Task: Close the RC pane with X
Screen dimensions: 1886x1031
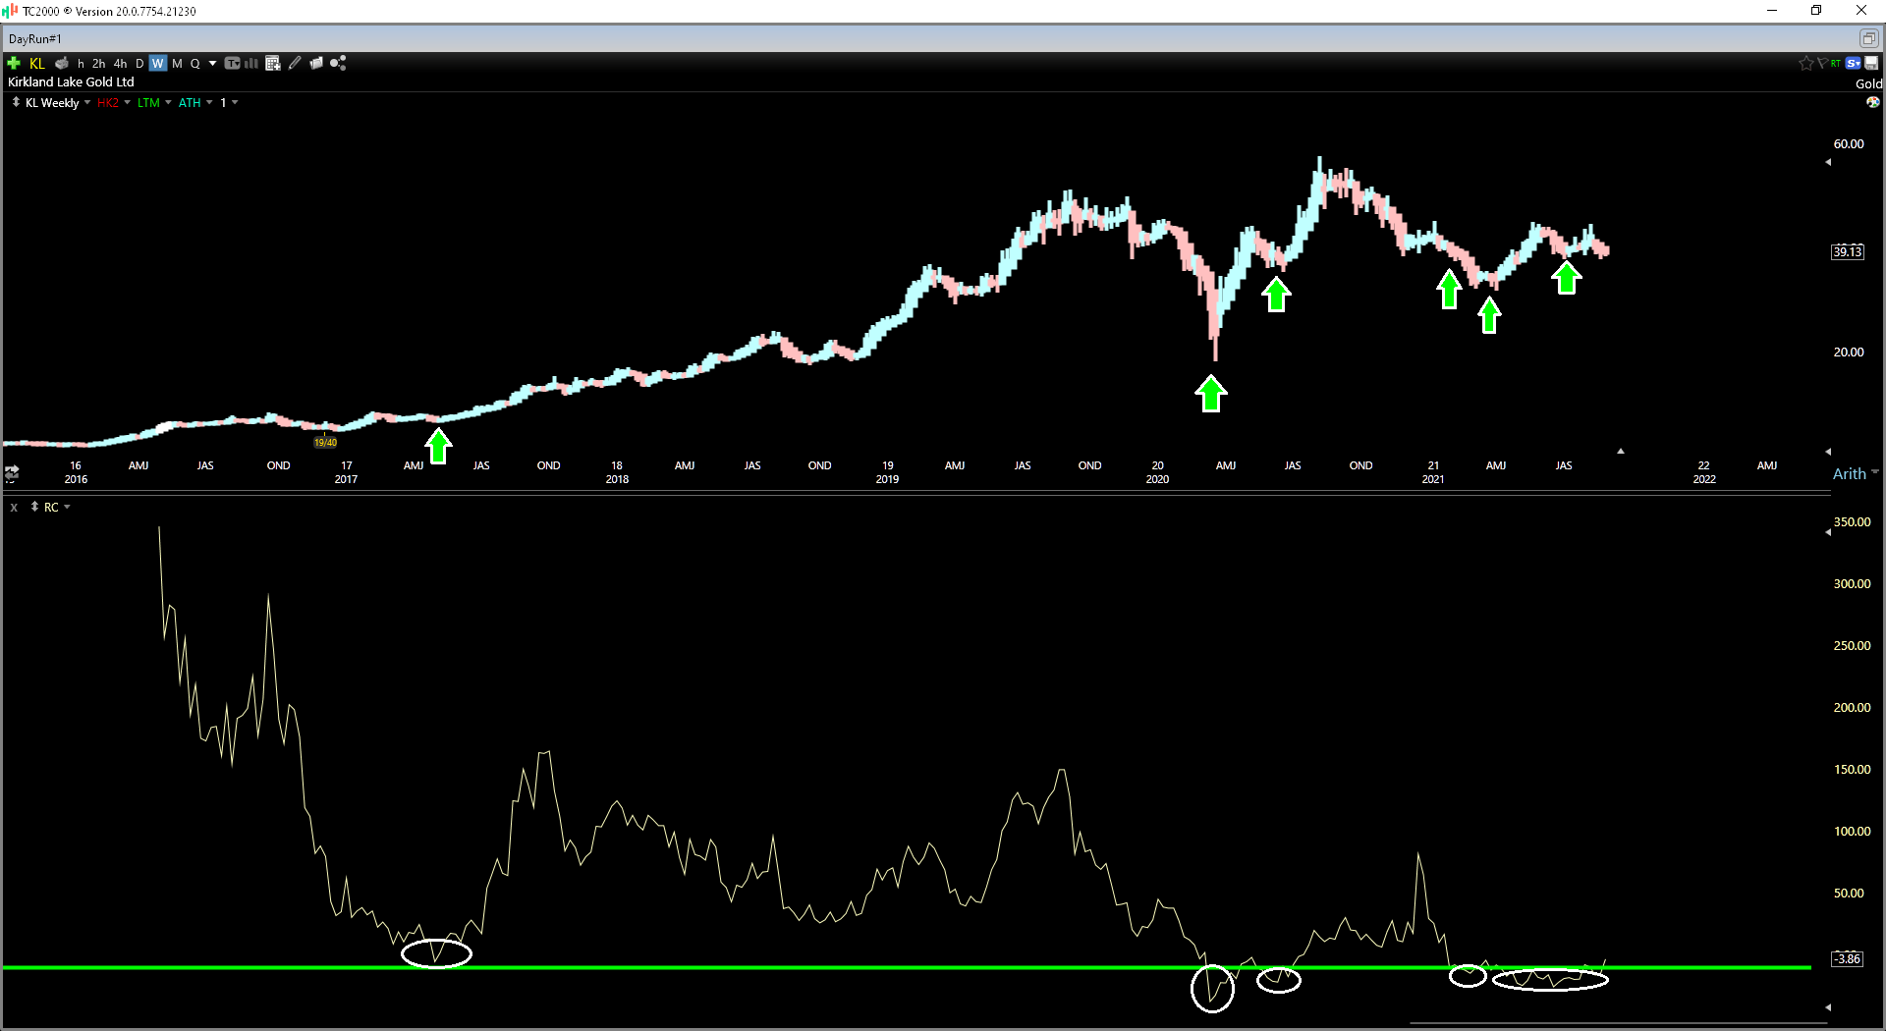Action: 14,508
